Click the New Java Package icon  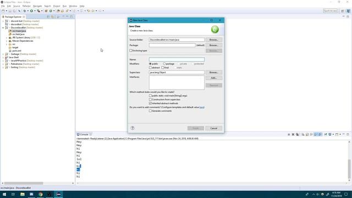46,11
